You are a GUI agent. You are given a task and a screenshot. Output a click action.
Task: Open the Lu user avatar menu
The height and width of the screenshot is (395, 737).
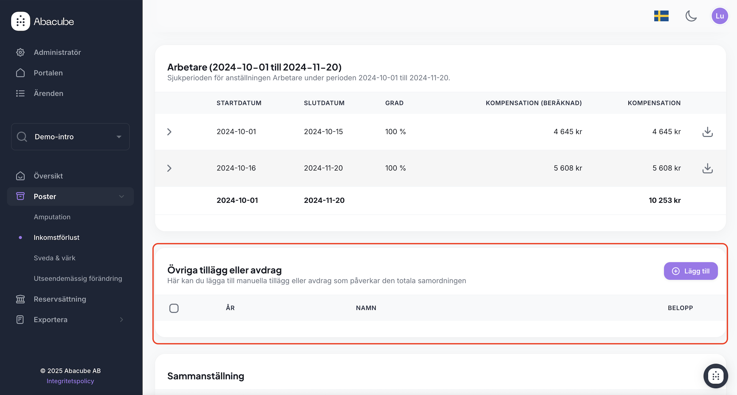point(719,16)
